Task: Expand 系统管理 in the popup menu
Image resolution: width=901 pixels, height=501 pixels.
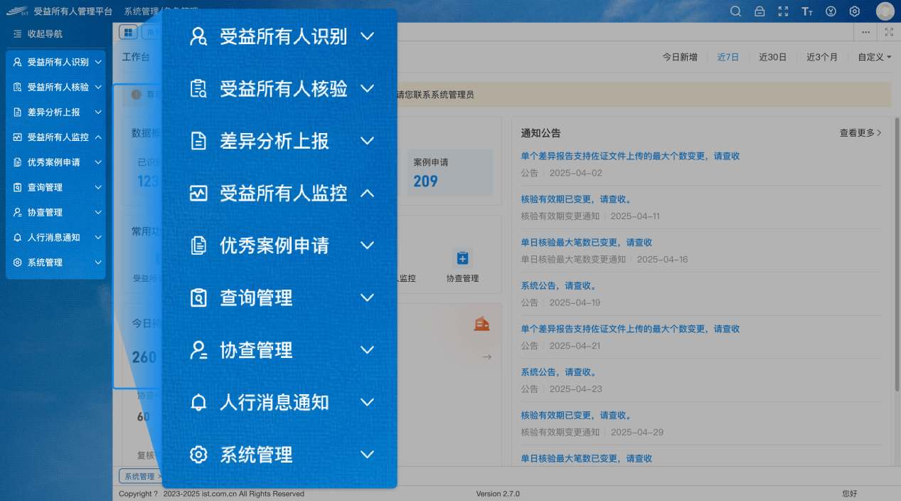Action: tap(277, 454)
